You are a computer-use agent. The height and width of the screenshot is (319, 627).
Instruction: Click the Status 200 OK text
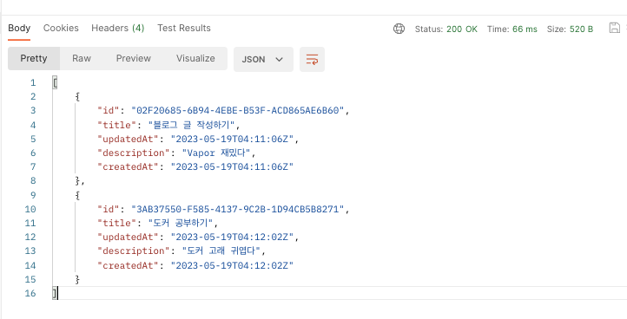[445, 29]
